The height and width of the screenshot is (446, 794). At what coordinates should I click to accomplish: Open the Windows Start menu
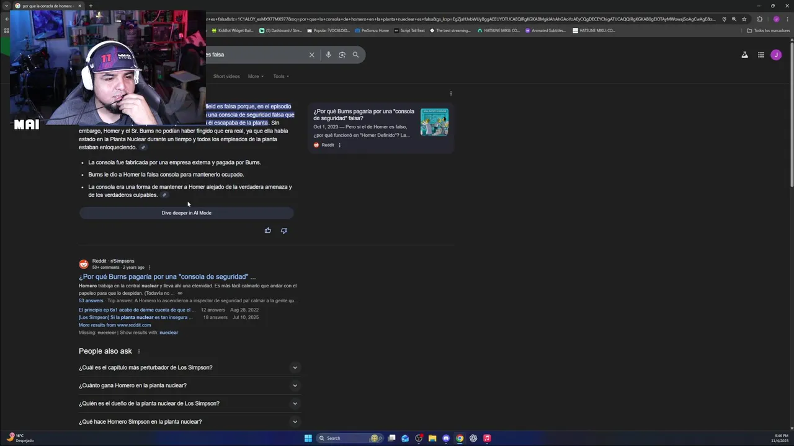click(x=308, y=438)
